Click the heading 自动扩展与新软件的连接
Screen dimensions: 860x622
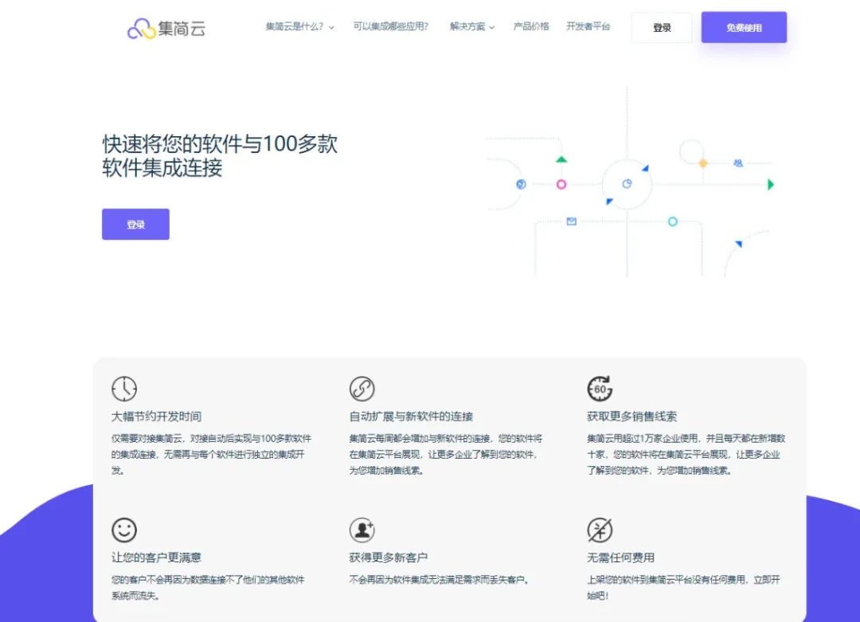(x=411, y=417)
